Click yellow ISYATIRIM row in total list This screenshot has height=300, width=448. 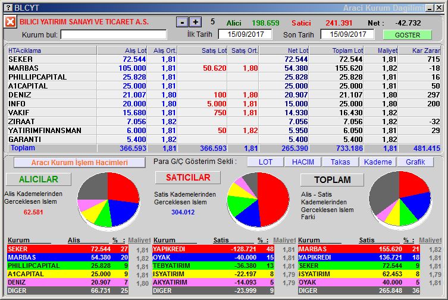[359, 274]
